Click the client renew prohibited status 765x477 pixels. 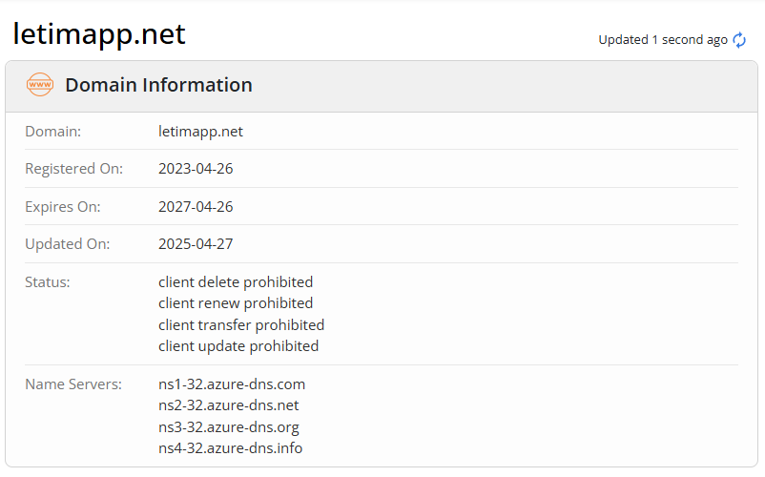[236, 303]
